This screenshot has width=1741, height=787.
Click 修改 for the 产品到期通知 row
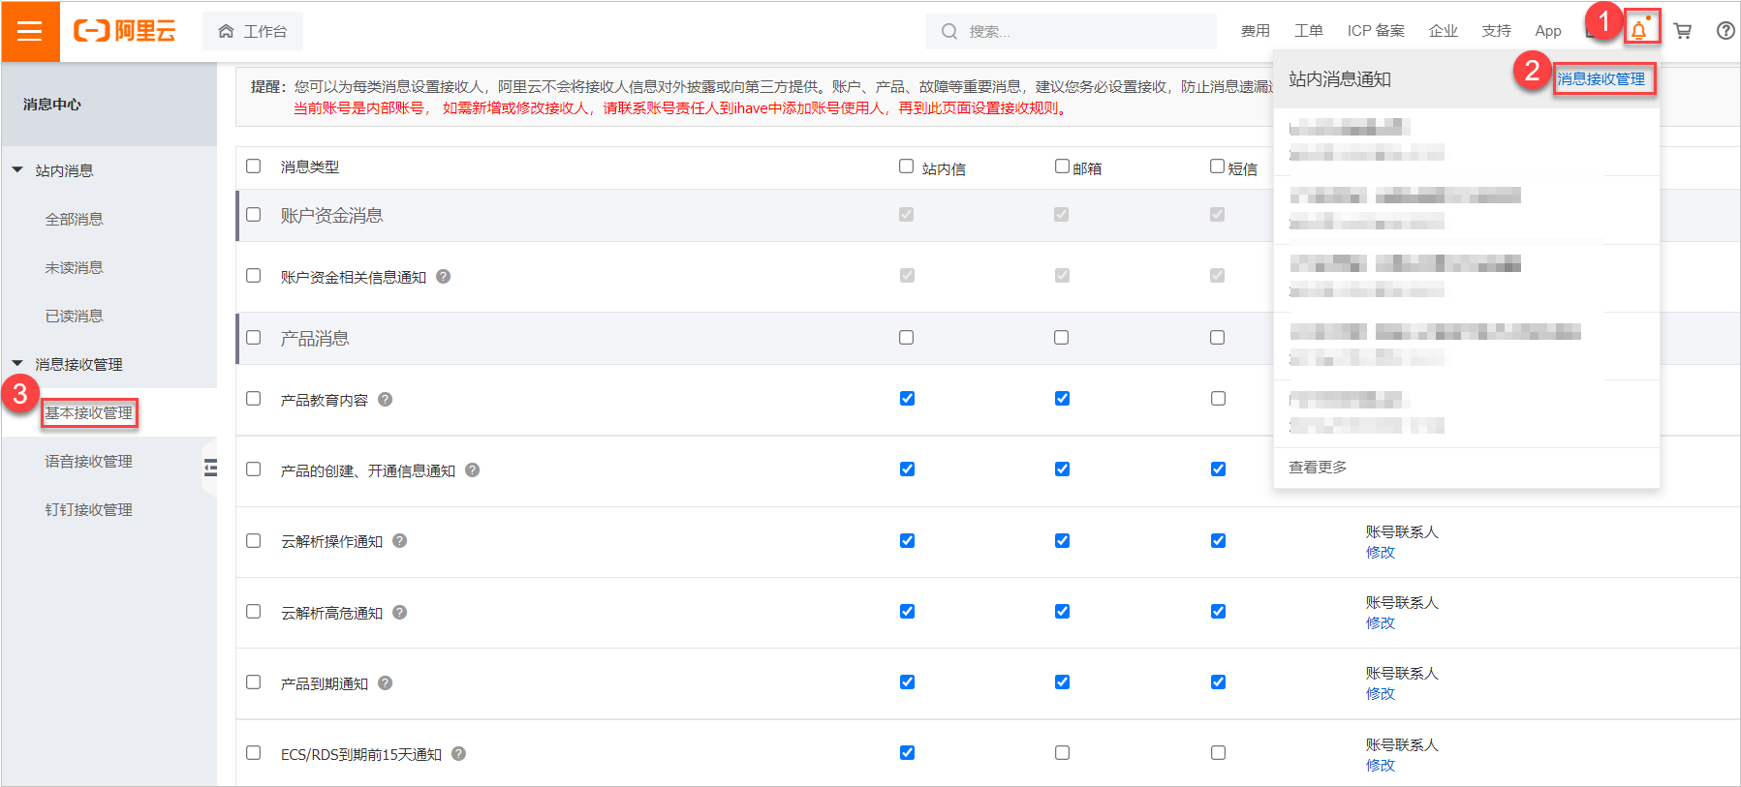(x=1381, y=693)
